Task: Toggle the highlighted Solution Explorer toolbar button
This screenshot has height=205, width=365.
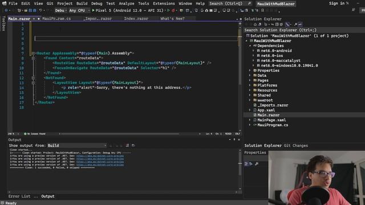Action: coord(287,24)
